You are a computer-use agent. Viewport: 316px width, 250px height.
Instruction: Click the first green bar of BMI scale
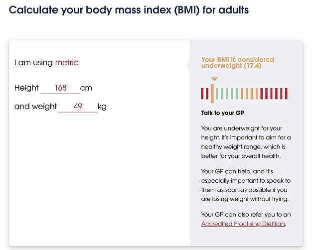click(217, 94)
